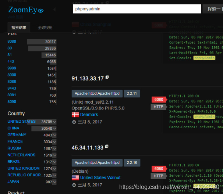Filter results by JAPAN
The height and width of the screenshot is (194, 223).
click(13, 182)
